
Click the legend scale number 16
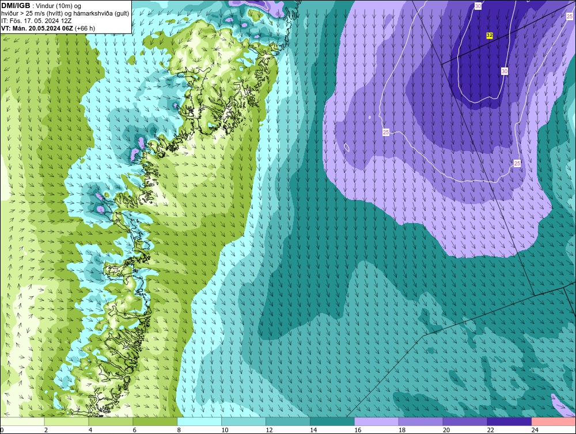coord(358,430)
